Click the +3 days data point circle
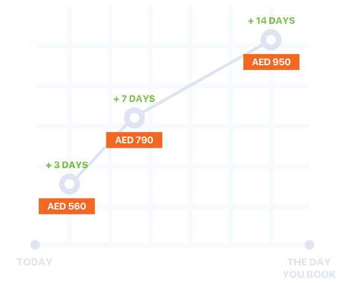The height and width of the screenshot is (283, 353). (69, 184)
